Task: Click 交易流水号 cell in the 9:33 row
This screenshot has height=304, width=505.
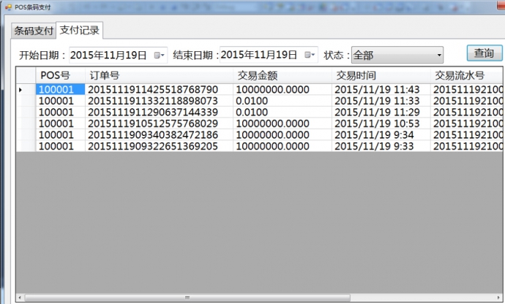Action: coord(467,146)
